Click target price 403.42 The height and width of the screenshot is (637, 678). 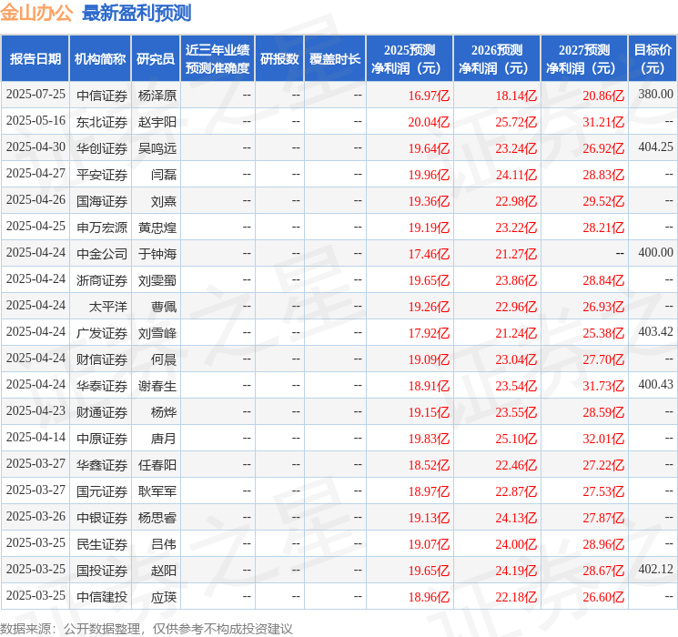[655, 331]
